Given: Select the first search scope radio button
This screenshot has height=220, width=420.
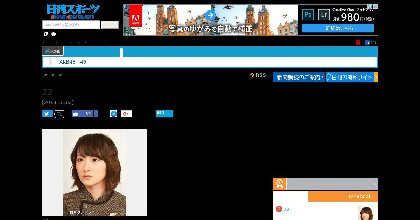Looking at the screenshot, I should [x=46, y=34].
